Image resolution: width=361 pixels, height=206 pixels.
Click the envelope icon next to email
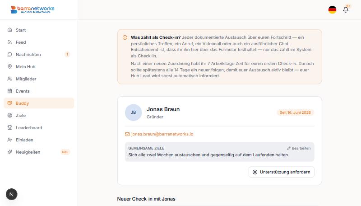(127, 134)
